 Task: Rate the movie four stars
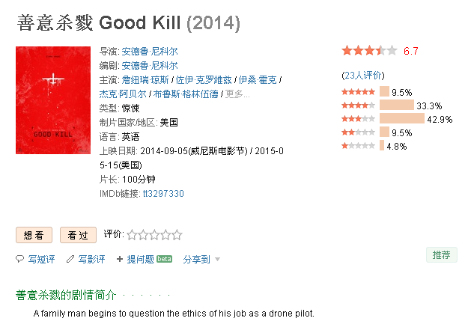click(165, 235)
